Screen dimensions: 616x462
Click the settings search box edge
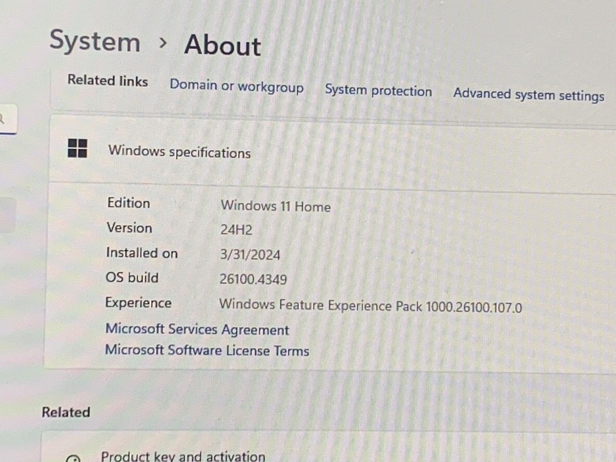click(8, 119)
